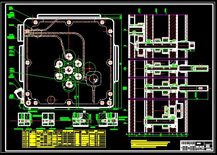The width and height of the screenshot is (217, 155).
Task: Click the top-center bolt hole of the housing
Action: click(69, 23)
